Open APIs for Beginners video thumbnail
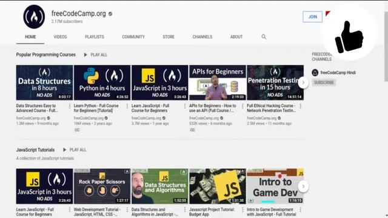 (x=218, y=82)
